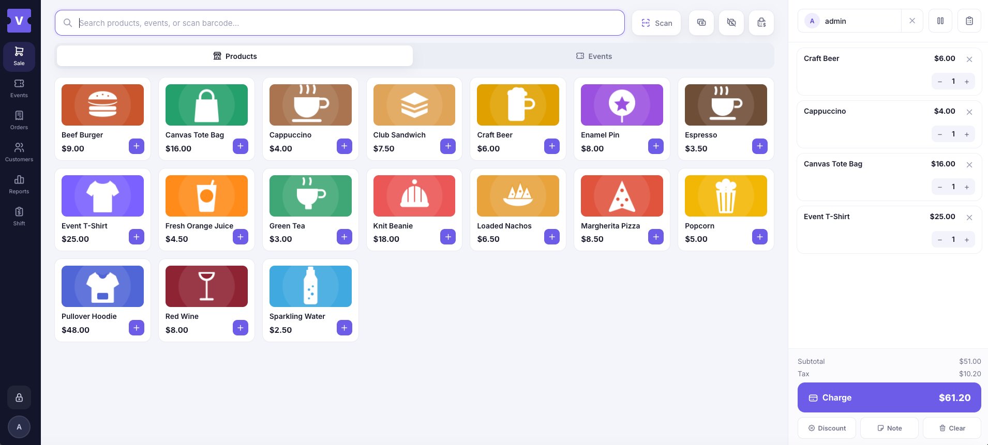Add Knit Beanie to the cart
Viewport: 988px width, 445px height.
click(448, 237)
